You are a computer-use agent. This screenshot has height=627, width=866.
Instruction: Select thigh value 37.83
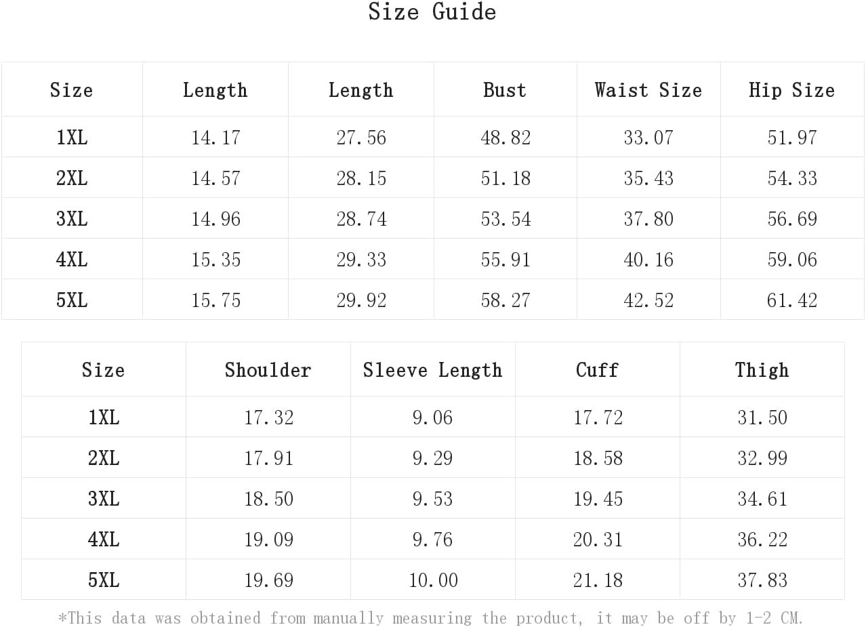pos(762,580)
